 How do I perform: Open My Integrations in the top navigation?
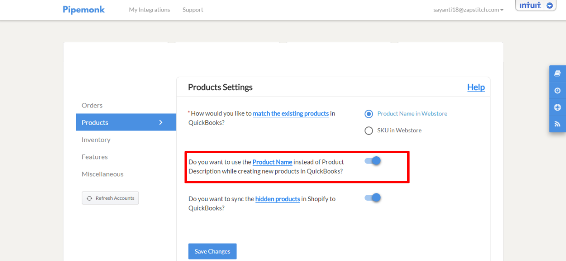point(150,10)
